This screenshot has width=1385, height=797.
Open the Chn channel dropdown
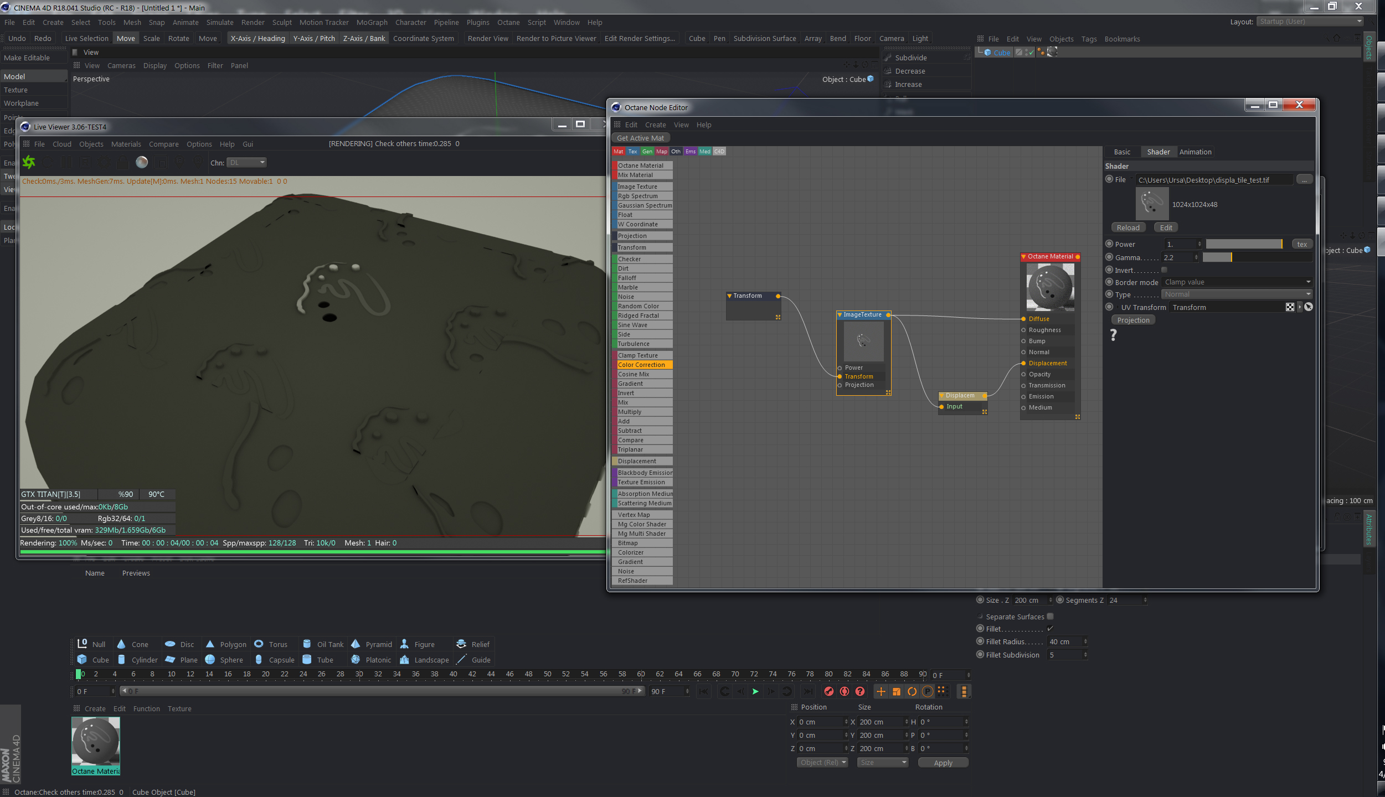click(247, 163)
